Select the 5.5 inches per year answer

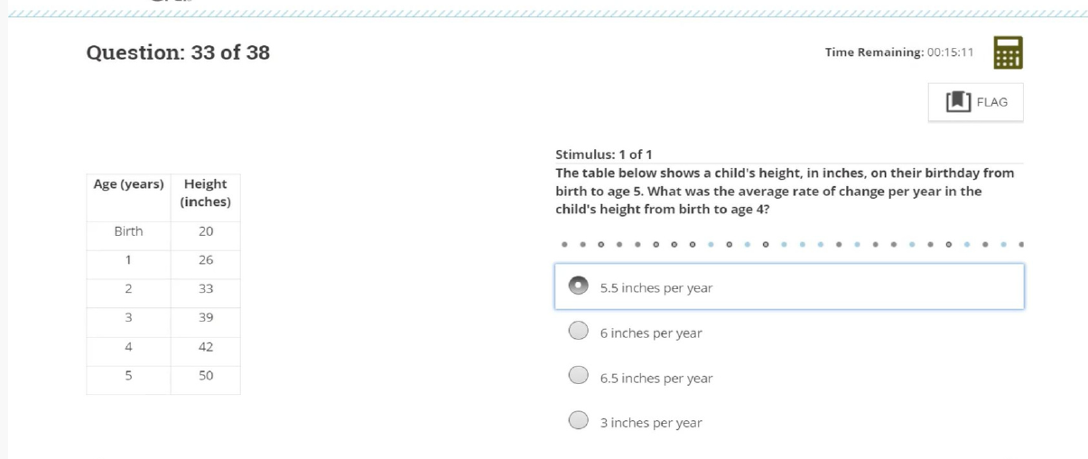[578, 286]
